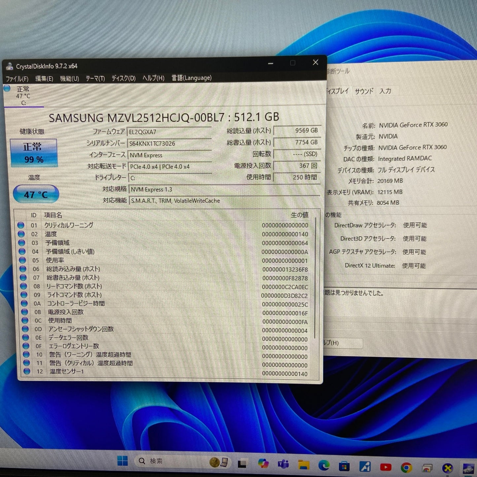The width and height of the screenshot is (477, 477).
Task: Open the テーマ(T) theme list
Action: [95, 79]
